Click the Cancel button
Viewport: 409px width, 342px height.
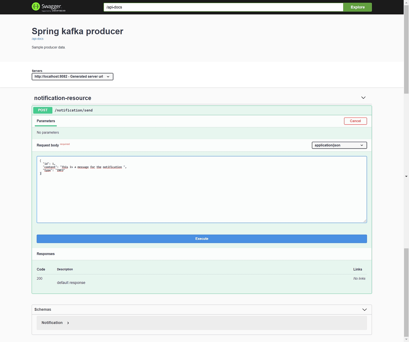coord(355,121)
